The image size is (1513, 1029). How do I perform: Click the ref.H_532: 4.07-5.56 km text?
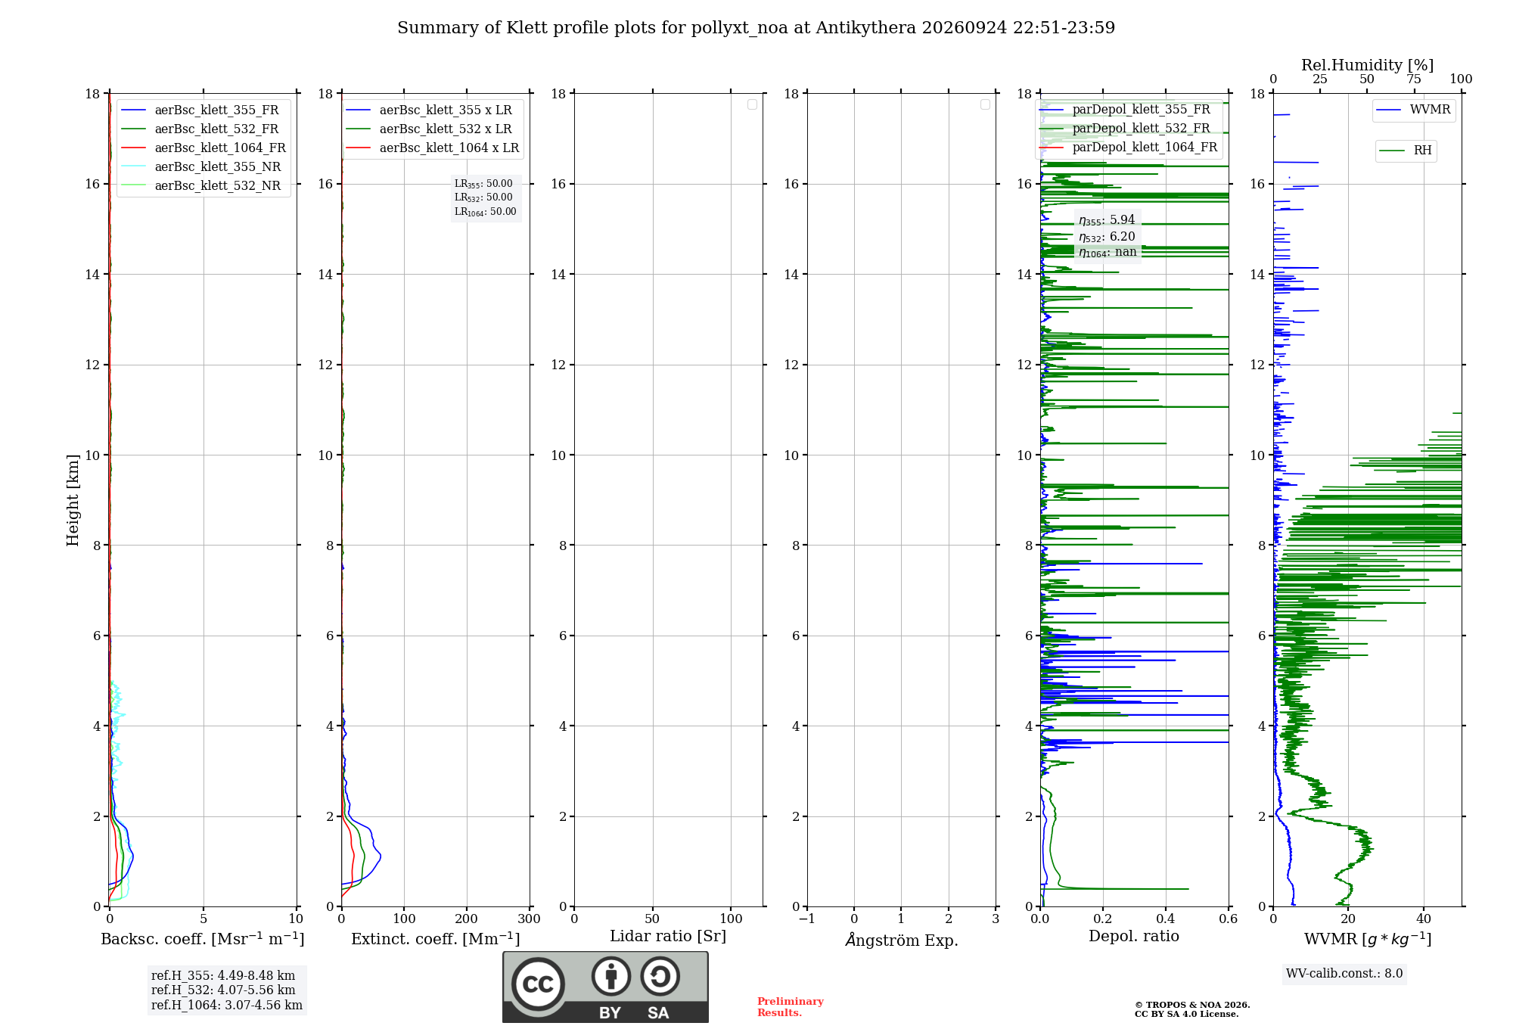(223, 990)
